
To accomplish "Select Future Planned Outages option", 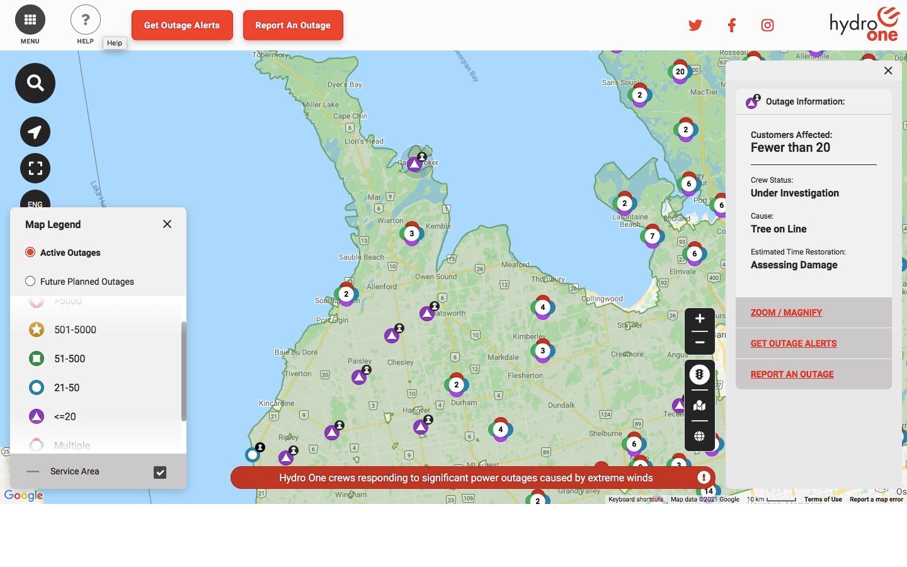I will (x=30, y=282).
